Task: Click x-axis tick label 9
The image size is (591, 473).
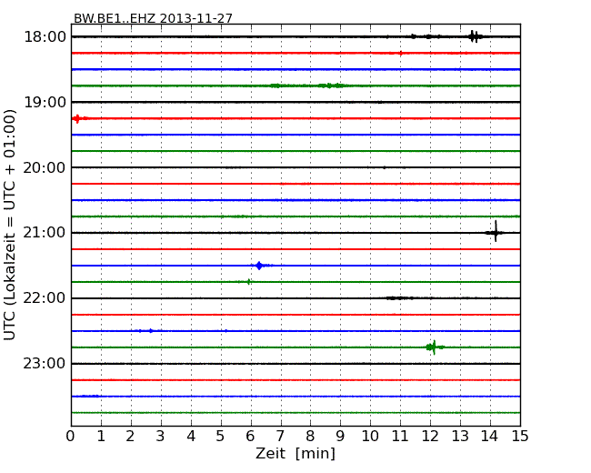Action: (x=340, y=437)
